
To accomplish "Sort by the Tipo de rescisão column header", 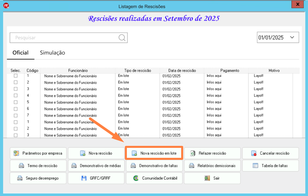I will click(x=138, y=70).
